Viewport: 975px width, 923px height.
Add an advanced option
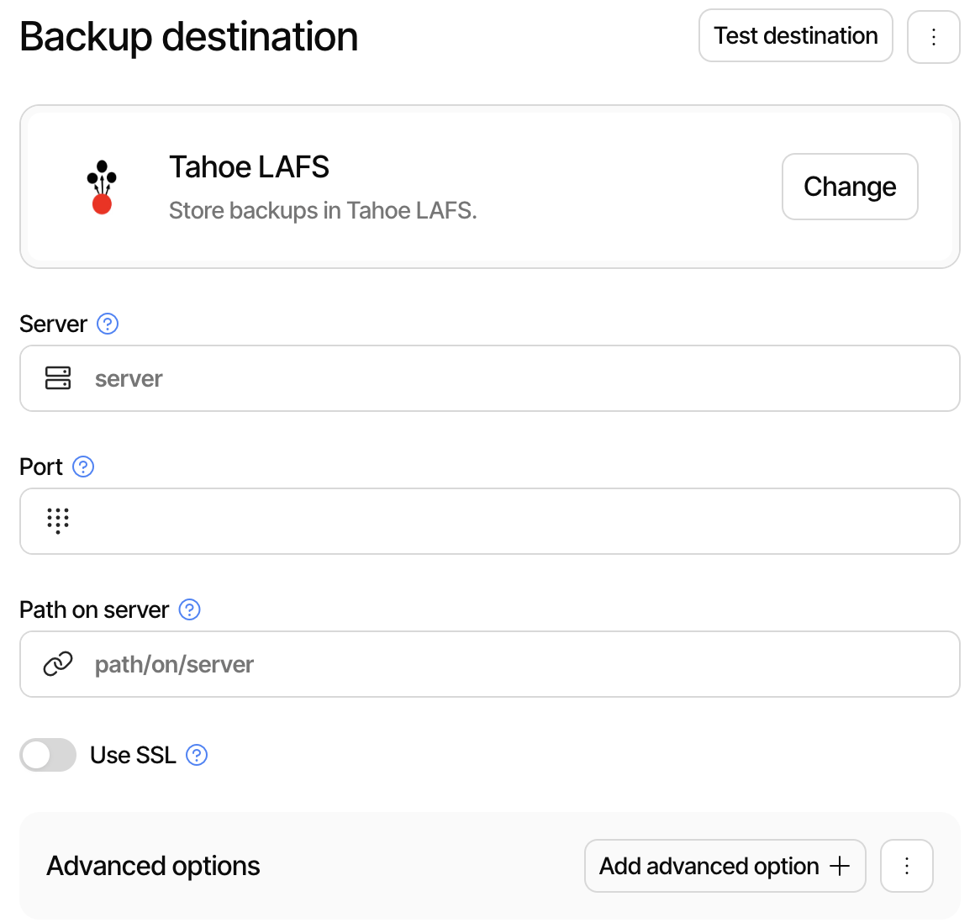(x=725, y=866)
